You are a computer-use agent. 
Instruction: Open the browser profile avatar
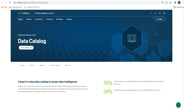click(x=179, y=3)
